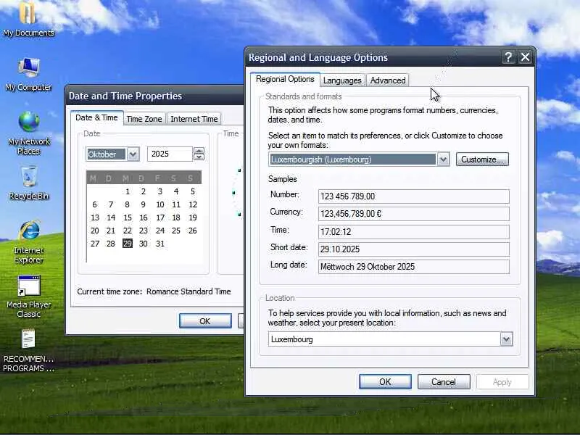Expand the Luxembourgish format dropdown
The height and width of the screenshot is (435, 580).
pos(443,159)
